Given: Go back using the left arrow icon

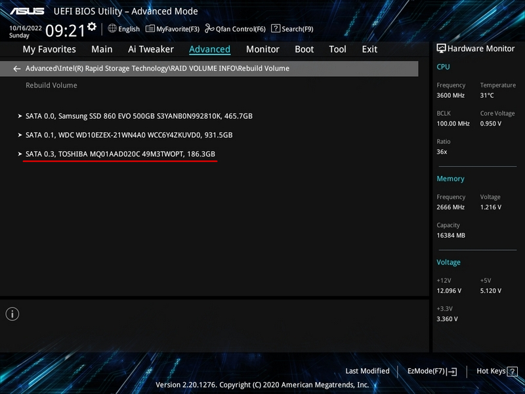Looking at the screenshot, I should (17, 69).
